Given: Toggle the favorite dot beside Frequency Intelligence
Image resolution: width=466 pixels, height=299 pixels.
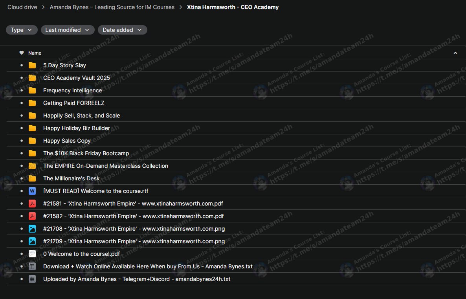Looking at the screenshot, I should pyautogui.click(x=22, y=90).
